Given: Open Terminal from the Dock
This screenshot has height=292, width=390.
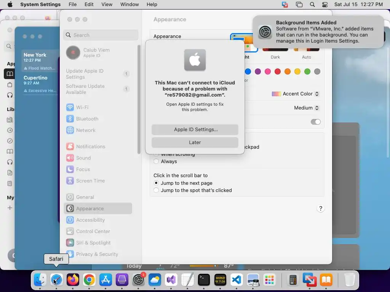Looking at the screenshot, I should [x=204, y=280].
